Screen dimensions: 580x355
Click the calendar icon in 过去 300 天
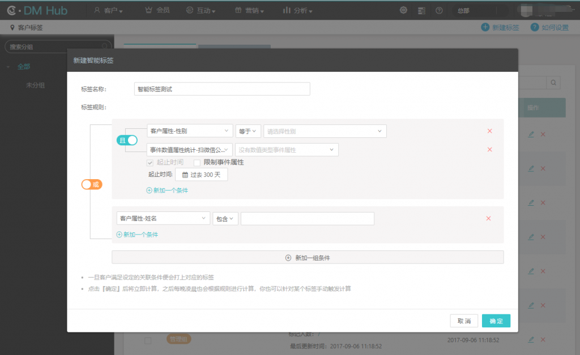click(x=185, y=175)
